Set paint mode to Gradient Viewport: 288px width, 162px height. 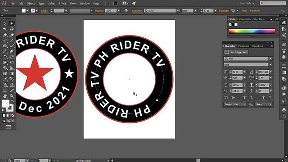pyautogui.click(x=8, y=116)
